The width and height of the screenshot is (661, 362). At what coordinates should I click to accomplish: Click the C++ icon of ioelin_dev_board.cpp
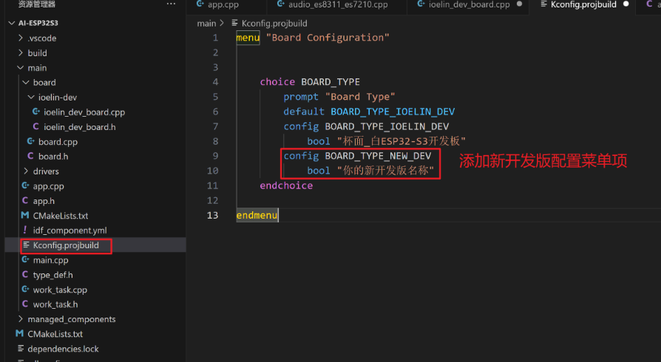(36, 112)
